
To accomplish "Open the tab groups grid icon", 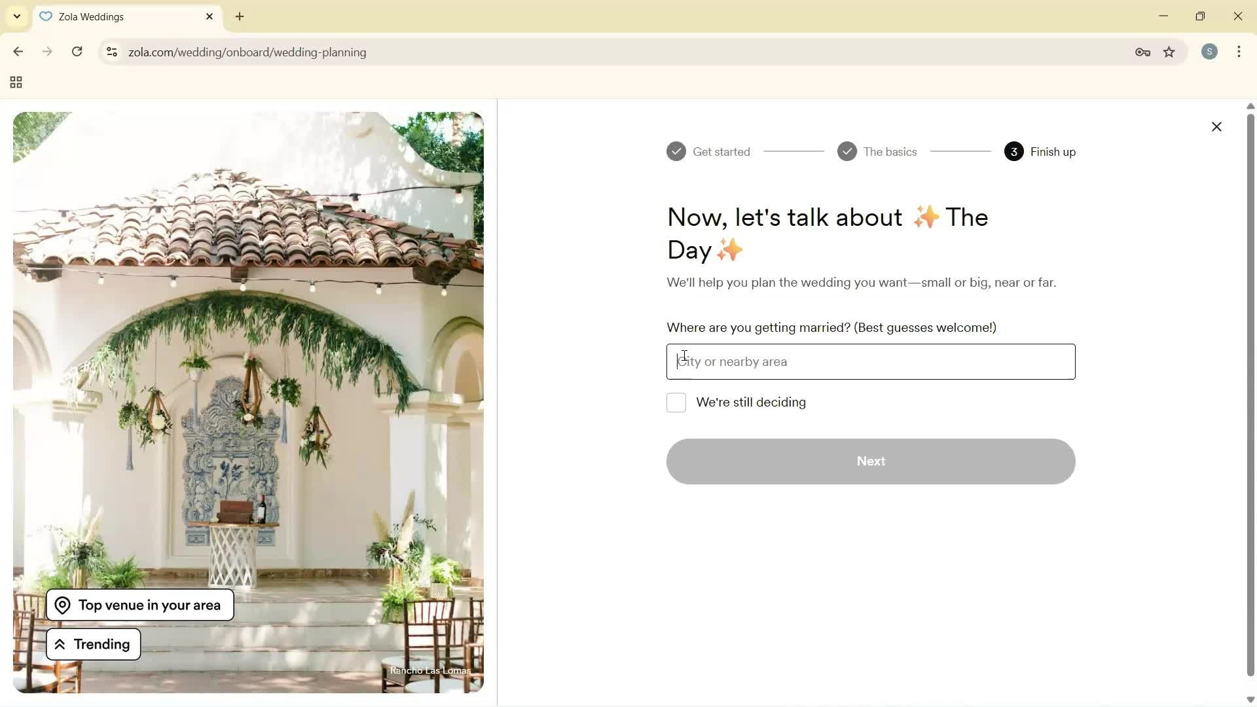I will 15,82.
